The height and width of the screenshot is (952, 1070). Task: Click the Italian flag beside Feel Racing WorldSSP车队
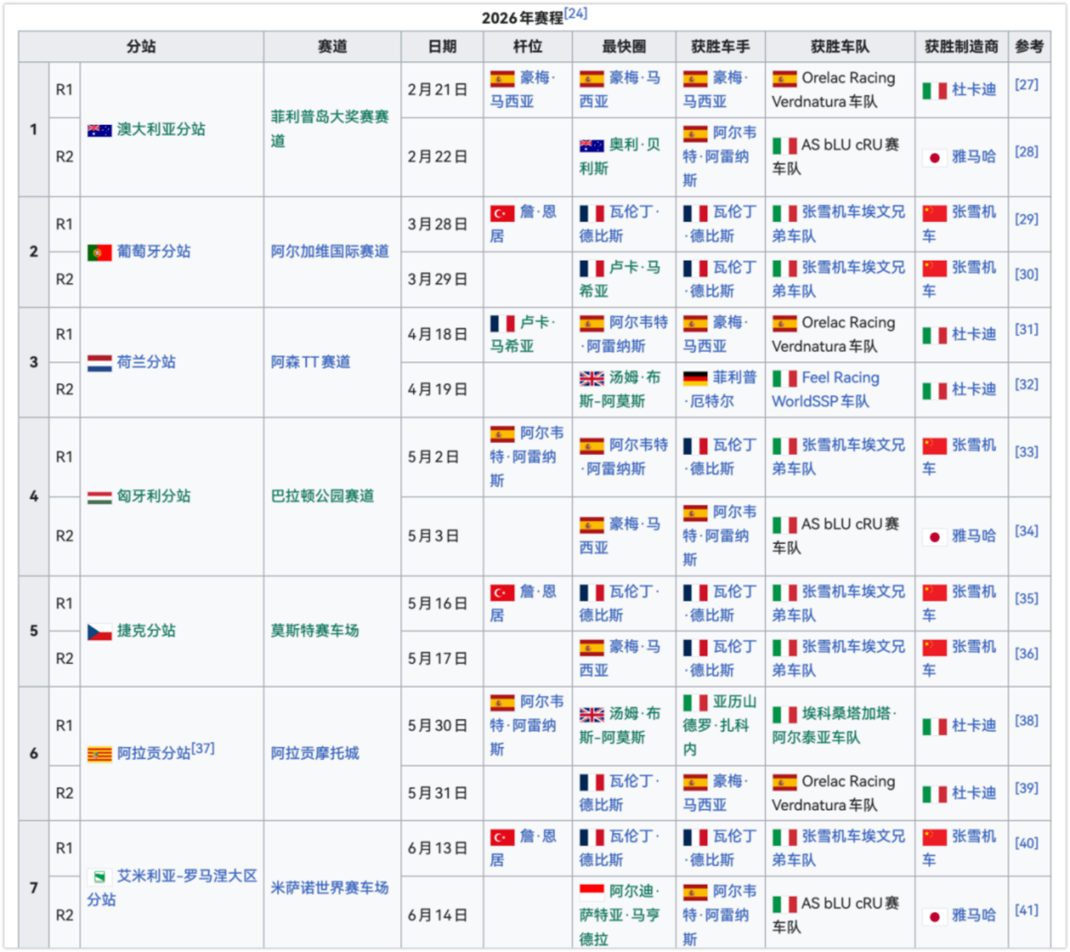(x=785, y=378)
